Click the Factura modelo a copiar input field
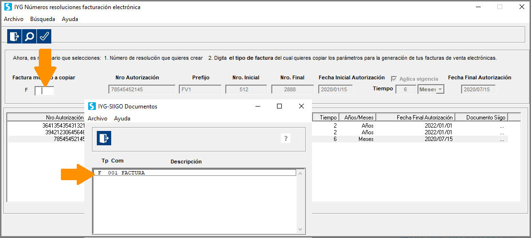 point(45,91)
